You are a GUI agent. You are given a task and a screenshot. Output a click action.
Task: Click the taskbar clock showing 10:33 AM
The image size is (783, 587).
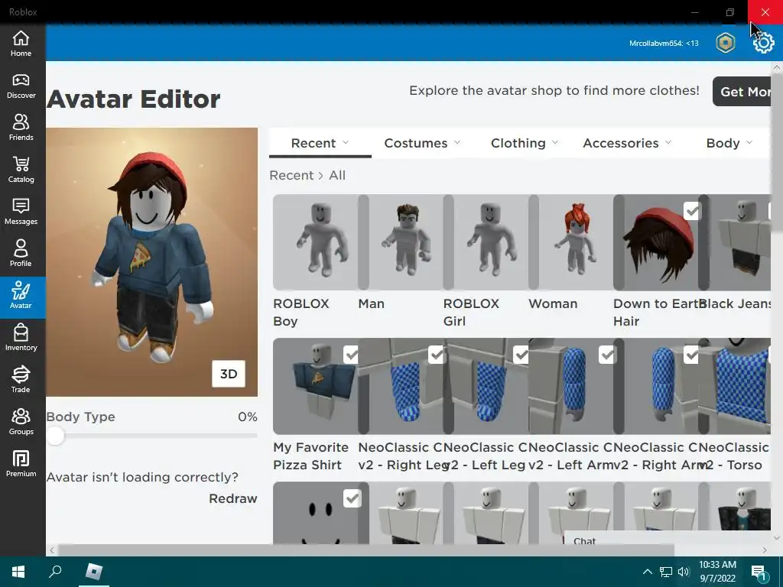[717, 572]
